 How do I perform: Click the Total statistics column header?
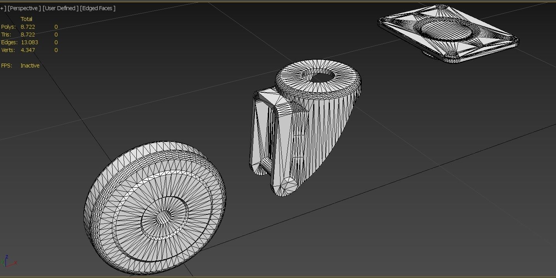(26, 19)
